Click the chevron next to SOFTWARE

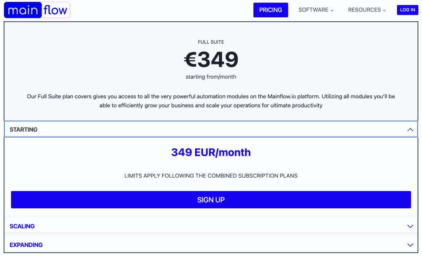click(x=332, y=10)
